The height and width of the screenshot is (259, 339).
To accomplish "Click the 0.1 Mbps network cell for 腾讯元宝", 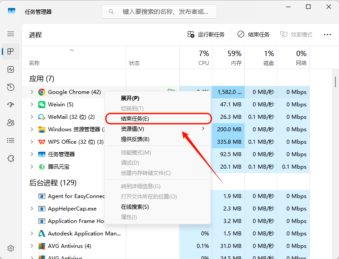I will click(293, 167).
